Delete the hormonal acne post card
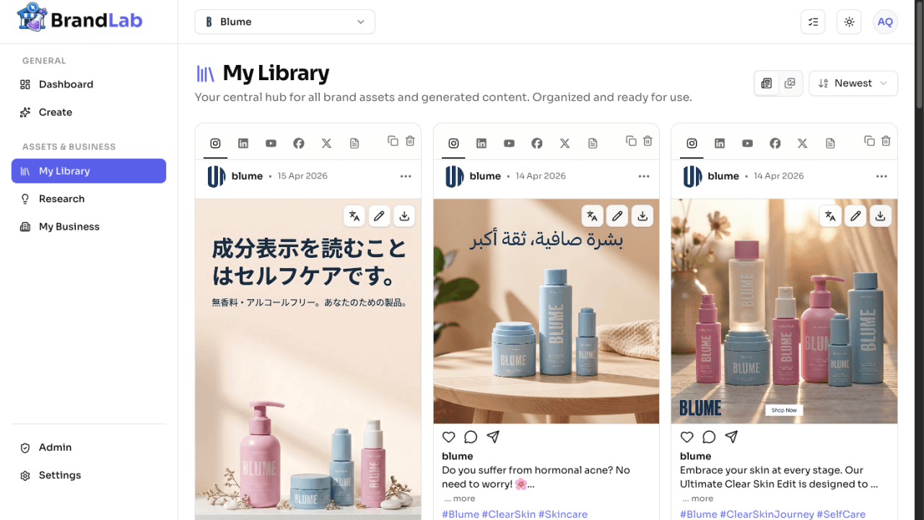Image resolution: width=924 pixels, height=520 pixels. pos(648,141)
